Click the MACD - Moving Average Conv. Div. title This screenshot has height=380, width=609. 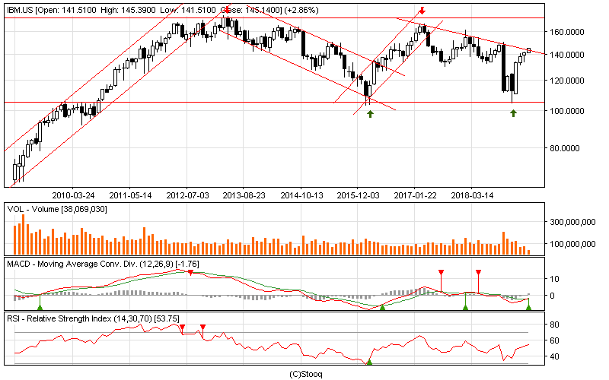tap(103, 264)
